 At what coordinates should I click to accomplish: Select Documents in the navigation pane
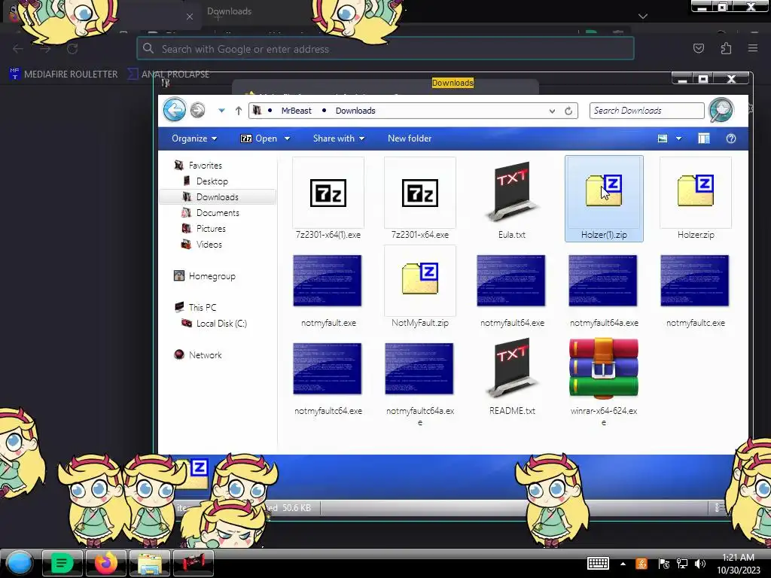tap(218, 213)
